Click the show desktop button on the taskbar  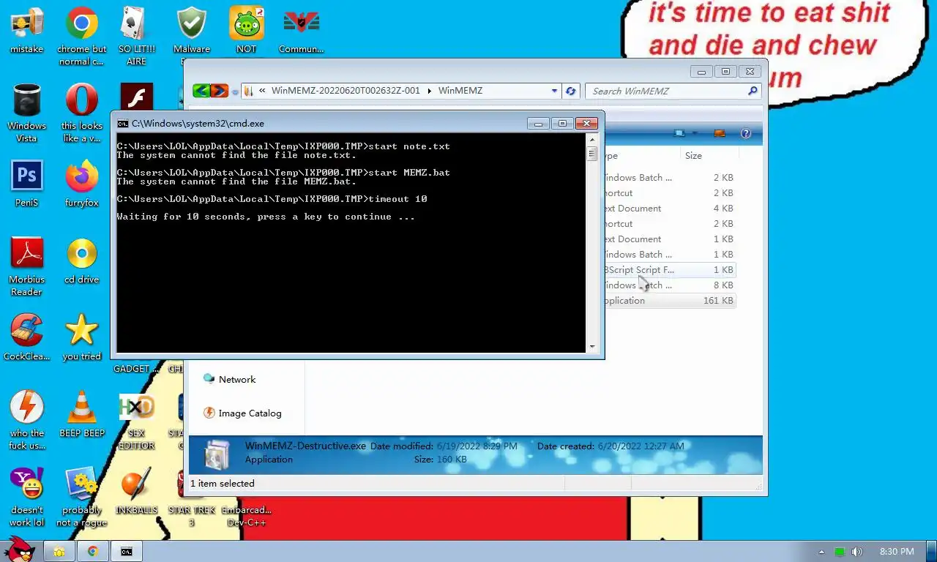coord(931,552)
